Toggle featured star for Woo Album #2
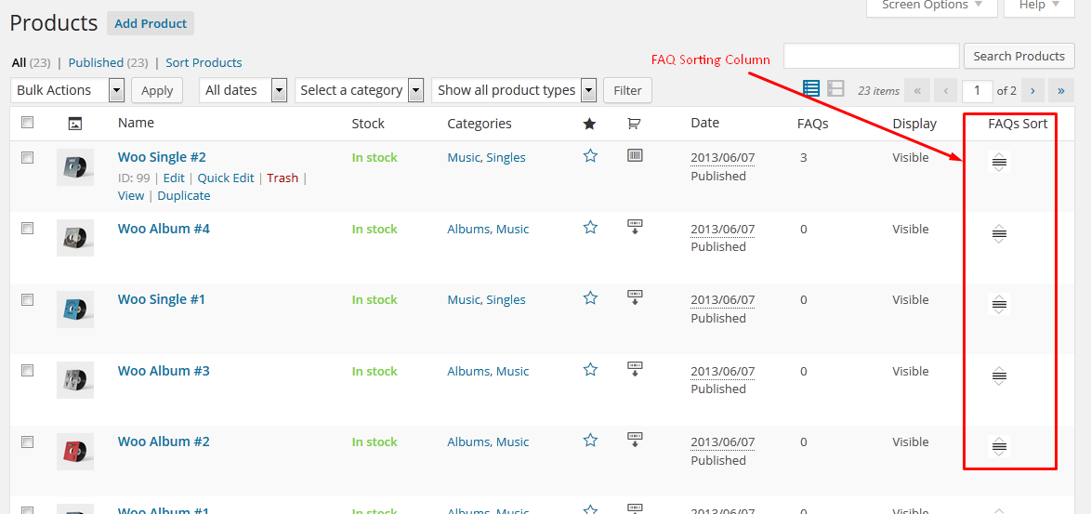Screen dimensions: 1091x514 pyautogui.click(x=590, y=441)
